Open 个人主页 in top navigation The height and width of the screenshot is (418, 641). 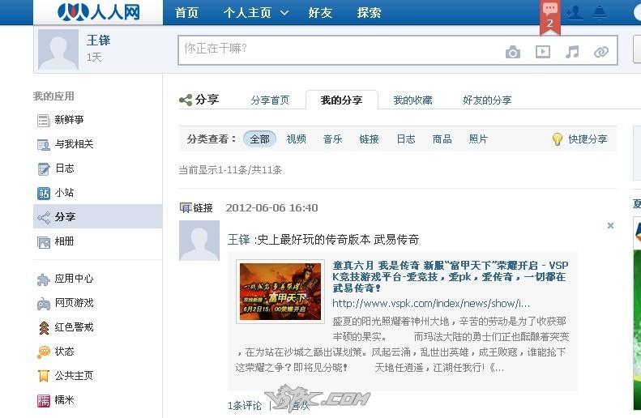pos(247,13)
